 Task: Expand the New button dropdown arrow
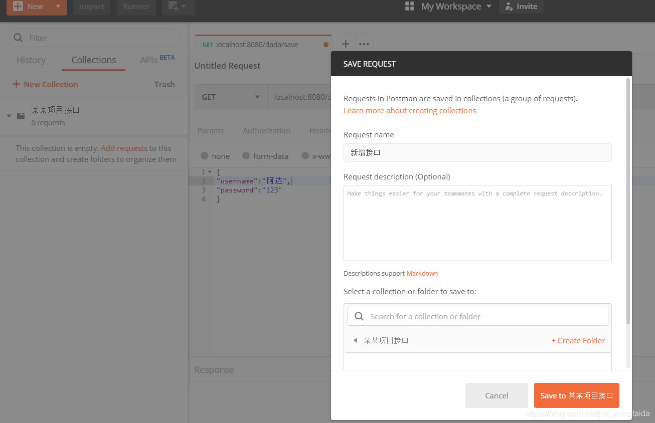coord(58,7)
